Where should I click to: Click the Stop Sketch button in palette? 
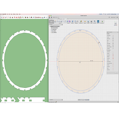coord(116,73)
